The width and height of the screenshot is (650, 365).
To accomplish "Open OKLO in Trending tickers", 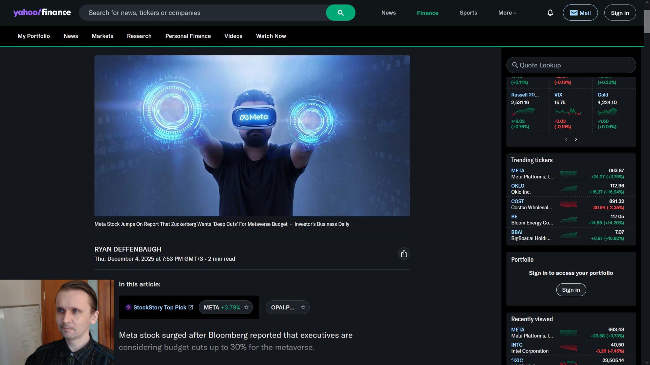I will coord(518,186).
